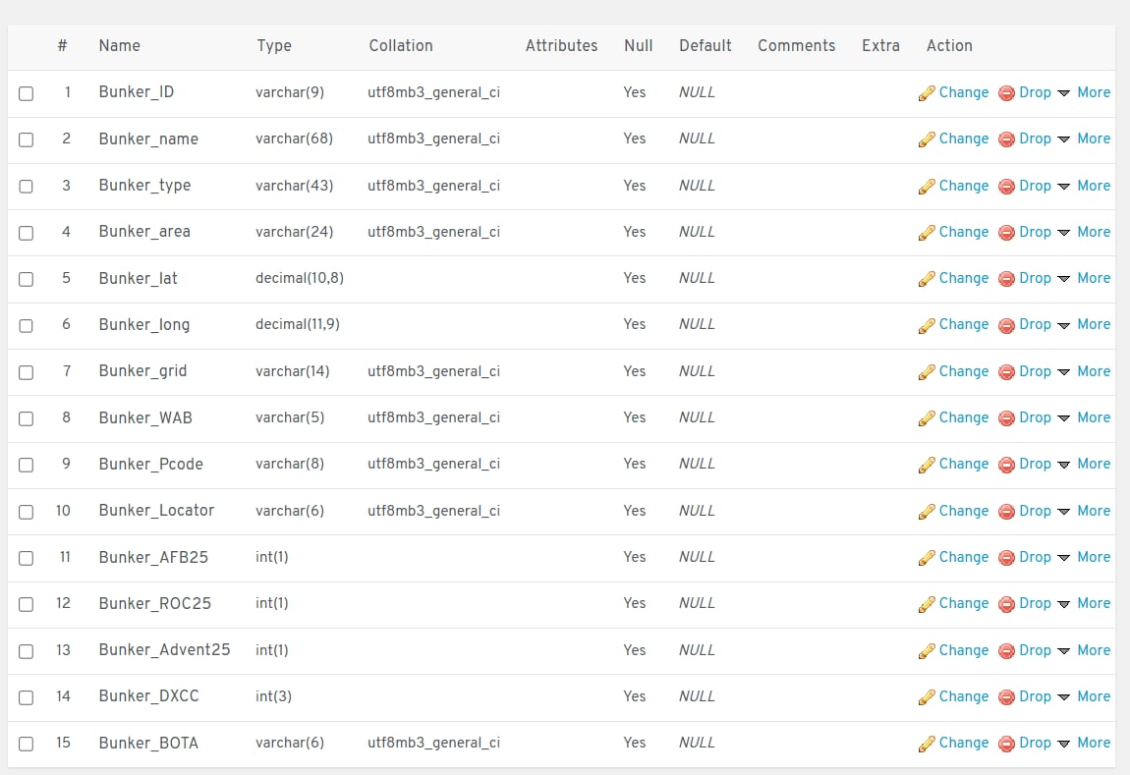Open More options for Bunker_long
Image resolution: width=1130 pixels, height=775 pixels.
tap(1085, 324)
